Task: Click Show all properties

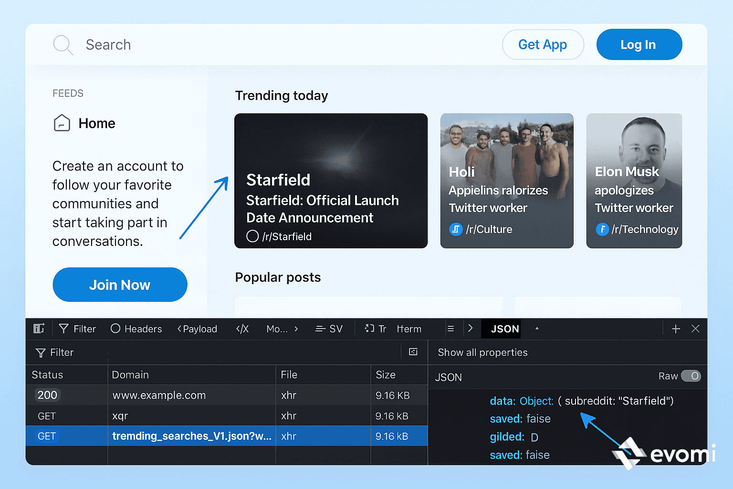Action: coord(482,352)
